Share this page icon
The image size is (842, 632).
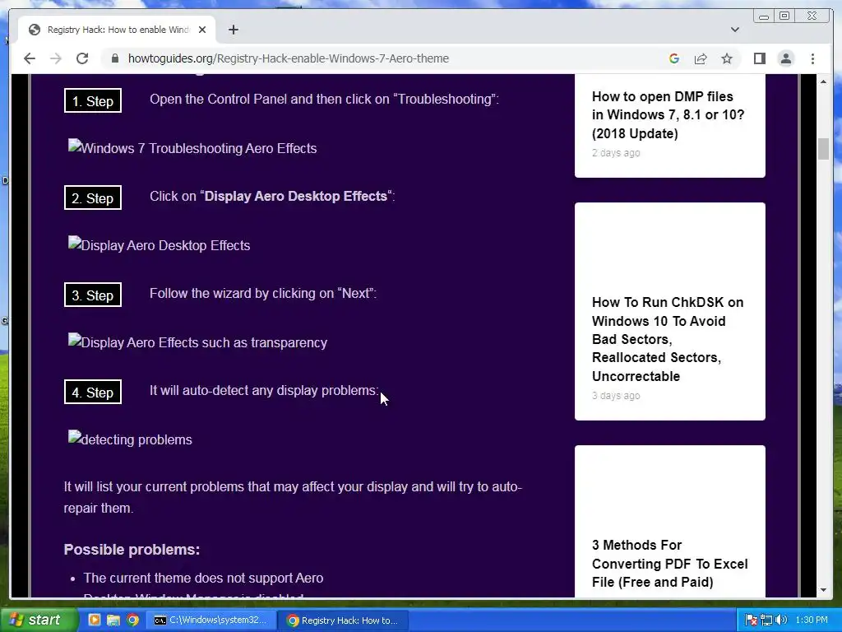point(701,58)
